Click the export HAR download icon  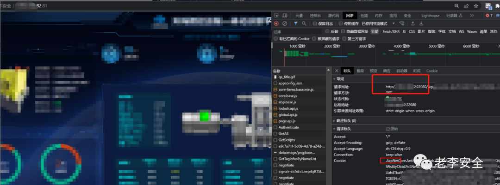tap(421, 24)
